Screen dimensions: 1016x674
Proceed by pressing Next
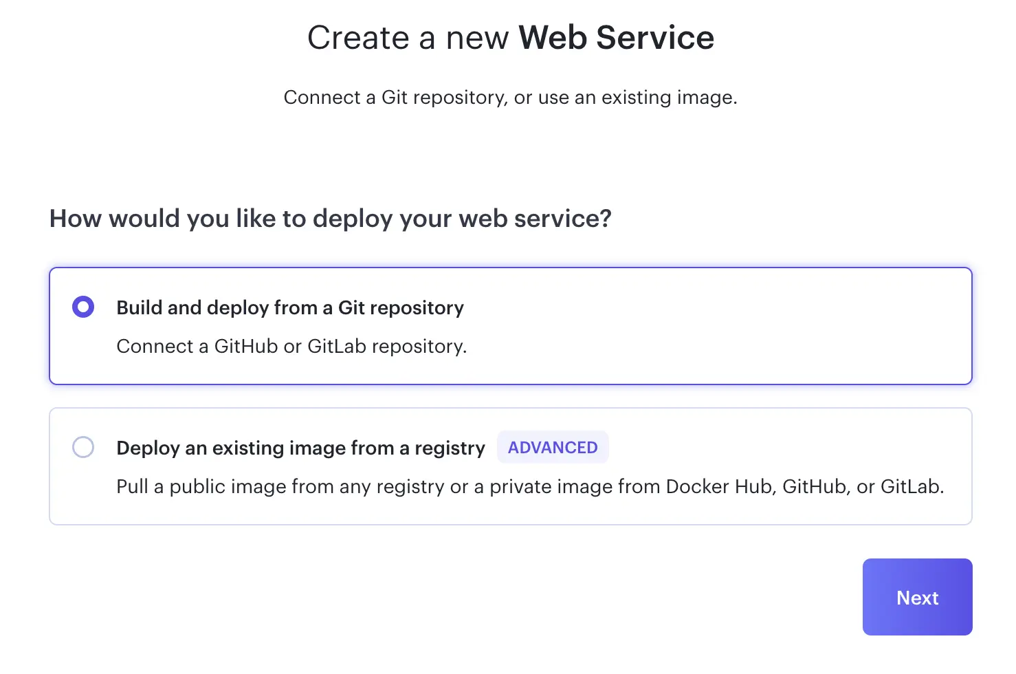[x=917, y=597]
